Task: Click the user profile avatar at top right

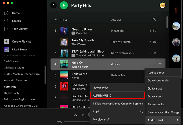Action: coord(163,5)
